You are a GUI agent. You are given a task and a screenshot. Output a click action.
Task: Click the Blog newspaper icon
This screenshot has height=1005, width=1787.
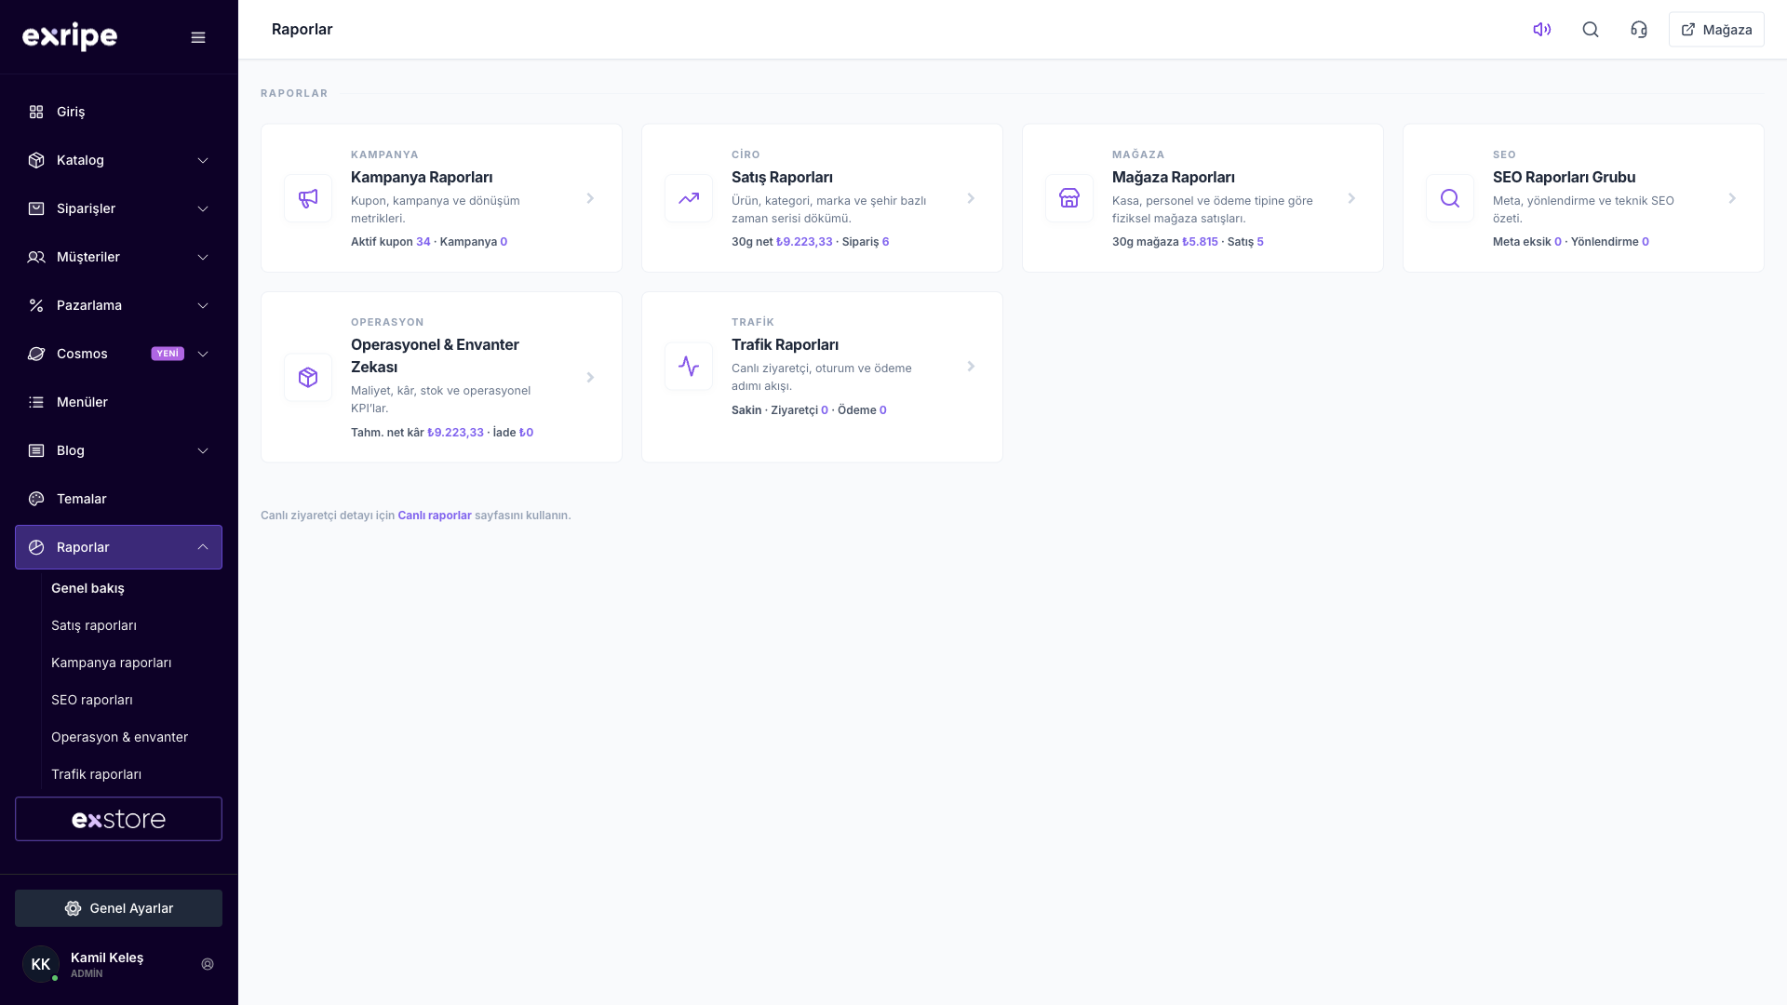(x=36, y=450)
